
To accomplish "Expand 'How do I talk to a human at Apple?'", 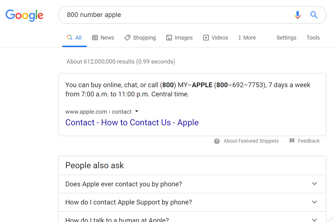I will [314, 219].
